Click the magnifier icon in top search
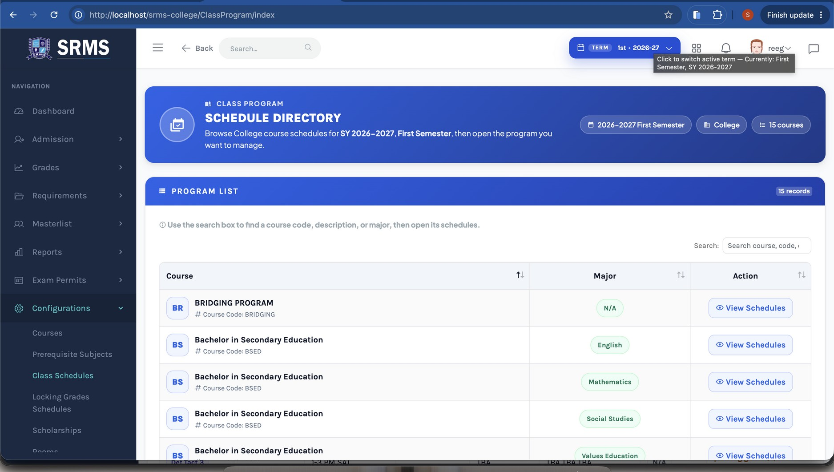The image size is (834, 472). [308, 48]
